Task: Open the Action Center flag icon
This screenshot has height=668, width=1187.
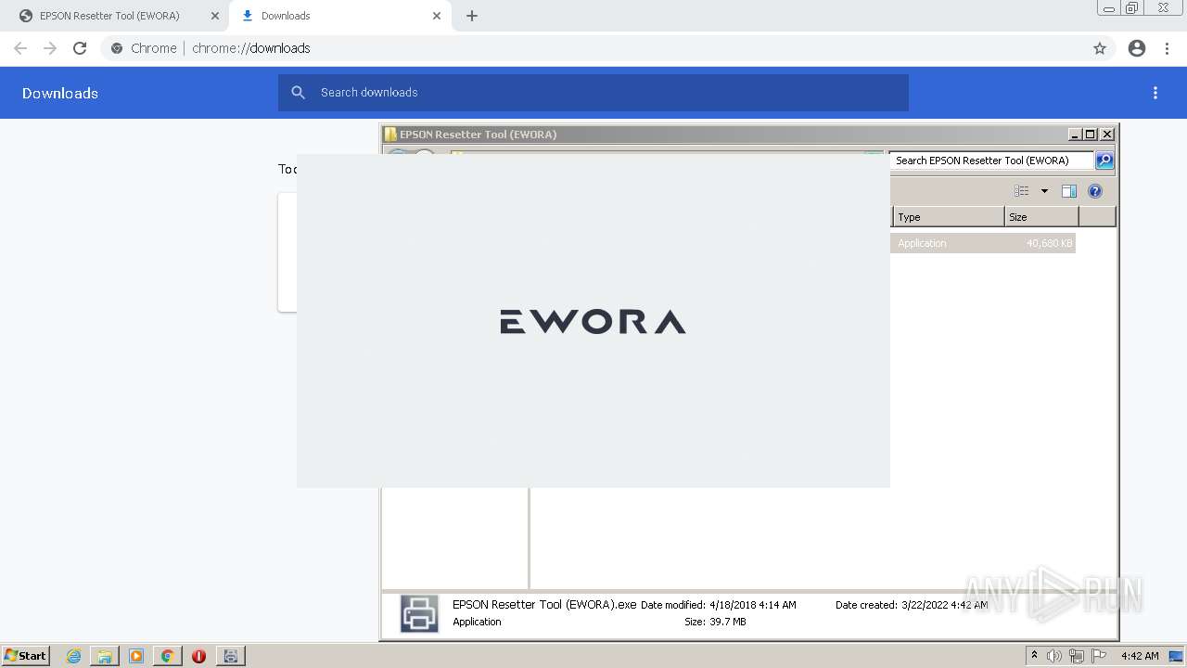Action: (1099, 656)
